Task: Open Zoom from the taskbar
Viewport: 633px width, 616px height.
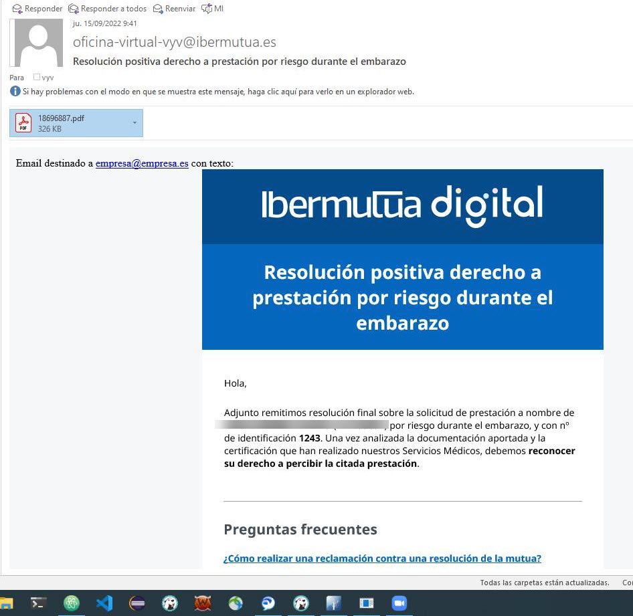Action: click(399, 603)
